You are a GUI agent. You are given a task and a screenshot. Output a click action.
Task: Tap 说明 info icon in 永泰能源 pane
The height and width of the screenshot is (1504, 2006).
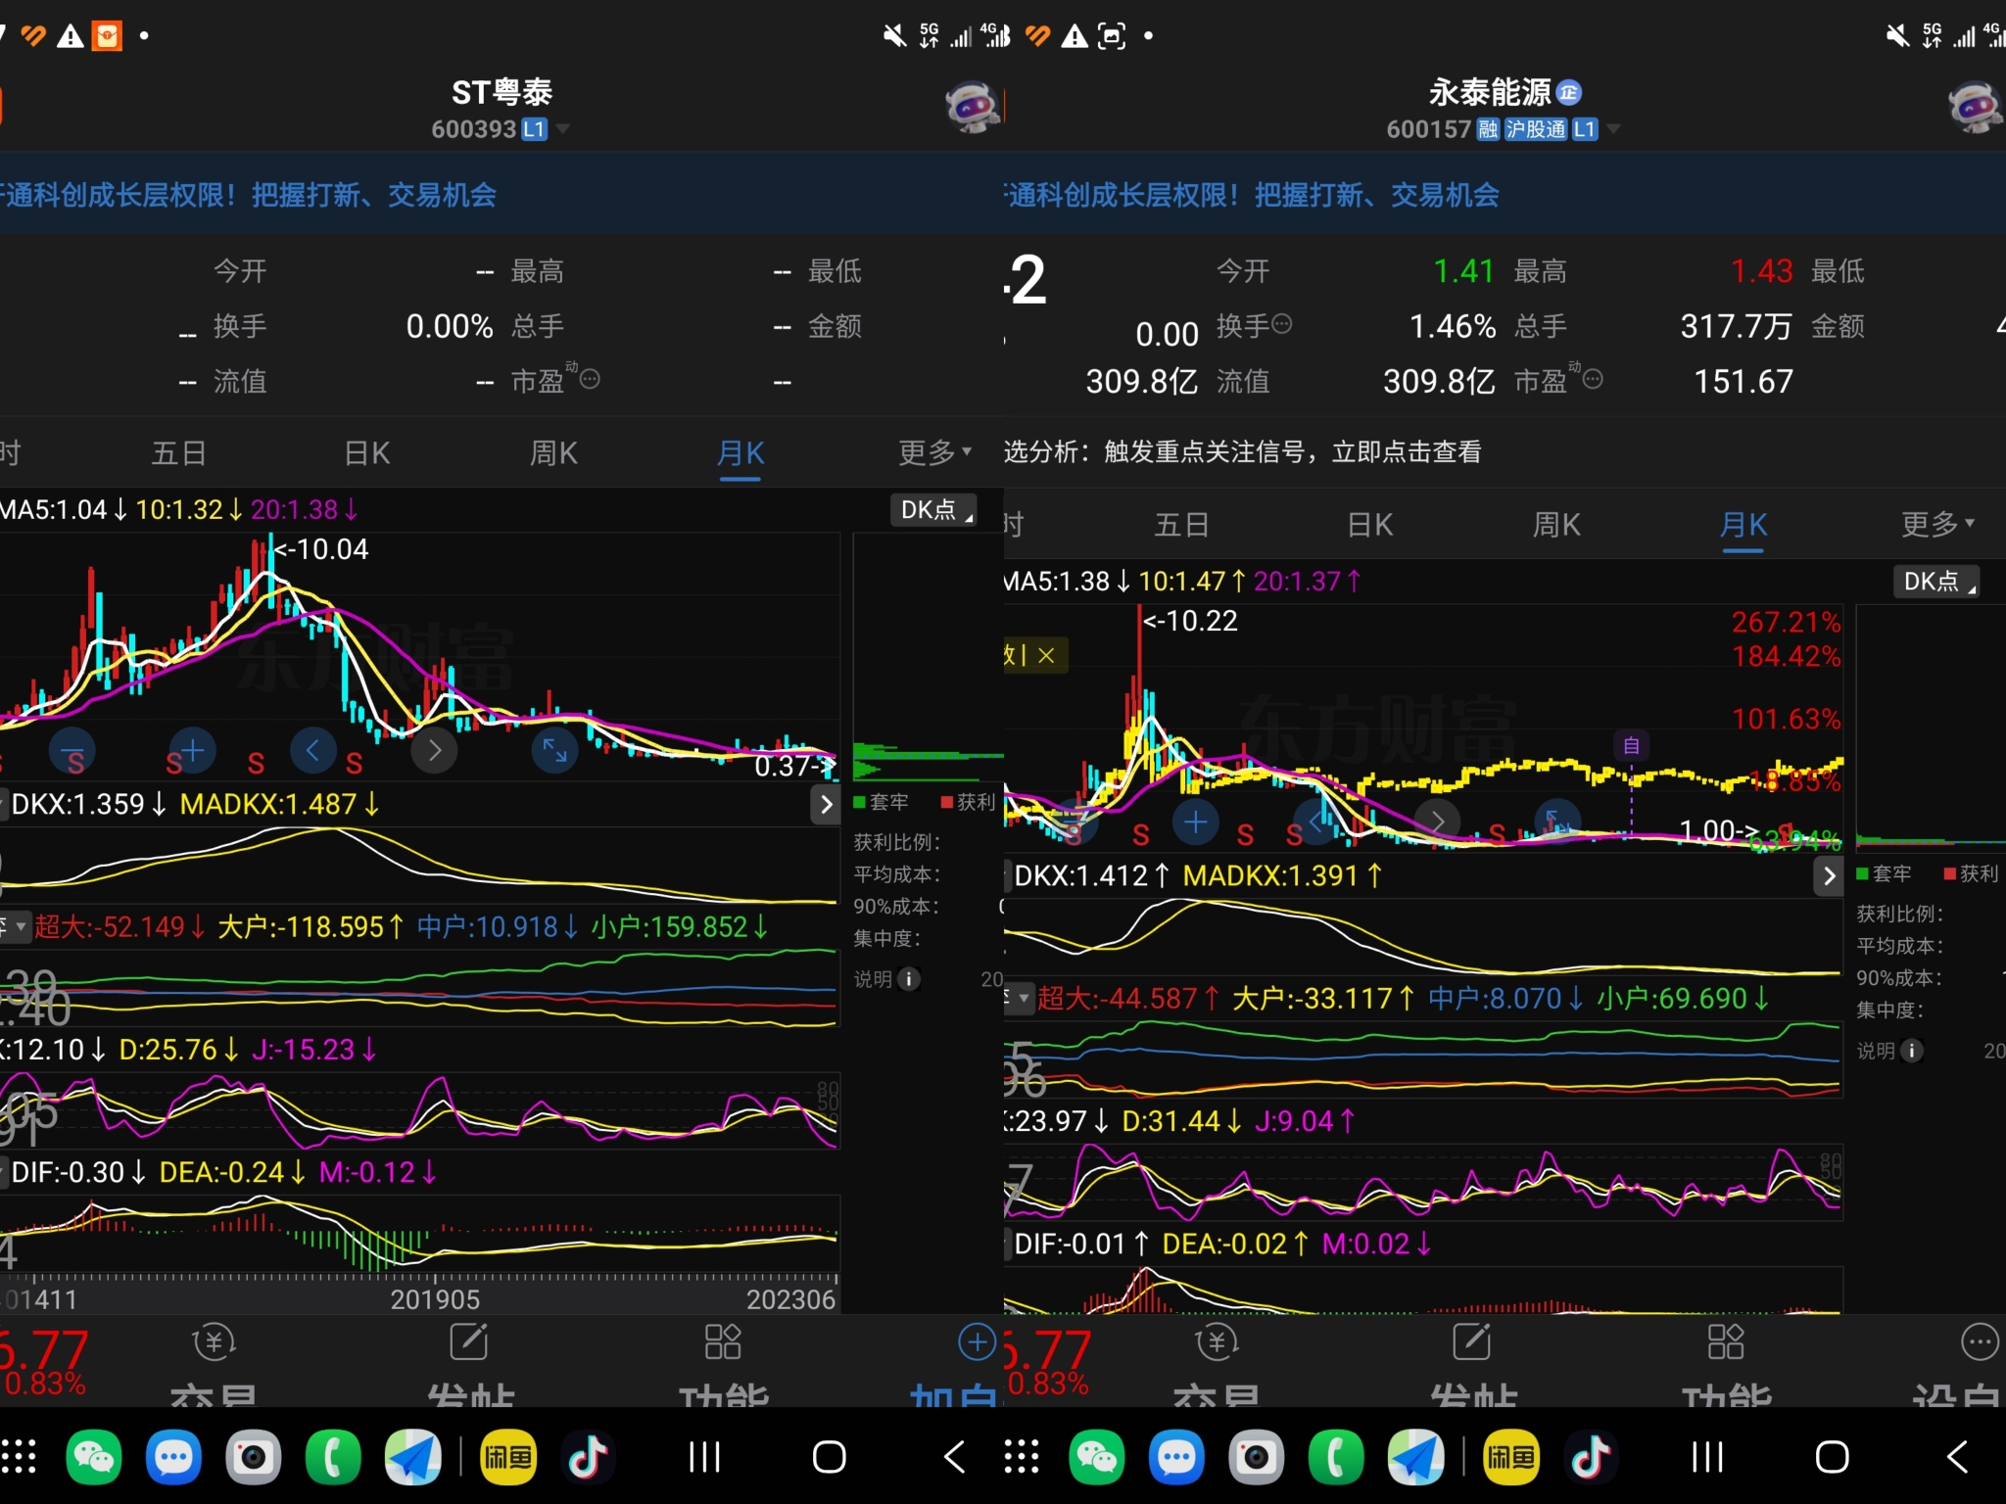pyautogui.click(x=1912, y=1051)
